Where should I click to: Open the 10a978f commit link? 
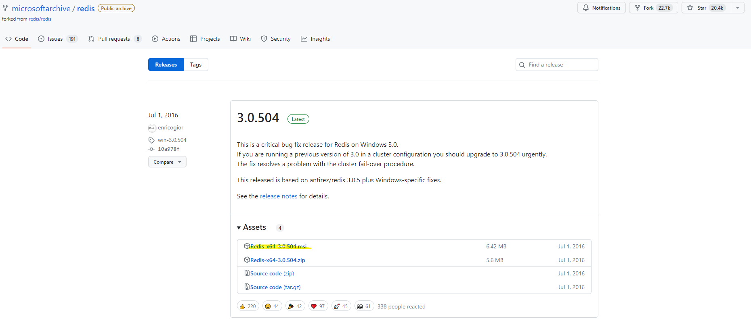(169, 149)
